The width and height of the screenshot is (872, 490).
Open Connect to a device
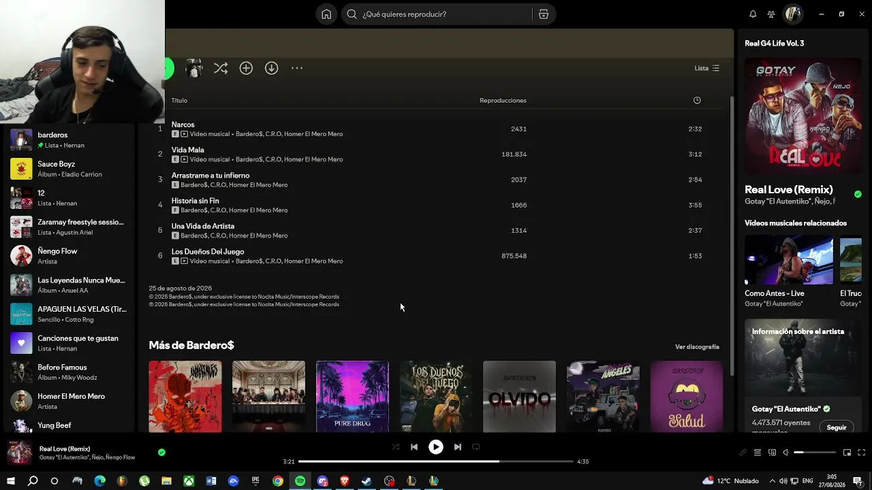click(x=772, y=453)
